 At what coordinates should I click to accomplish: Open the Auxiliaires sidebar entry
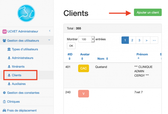point(19,84)
